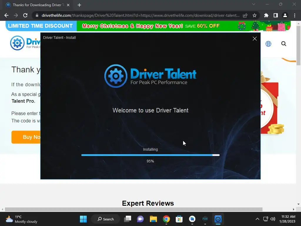The image size is (301, 226).
Task: Close the Driver Talent installer window
Action: coord(255,39)
